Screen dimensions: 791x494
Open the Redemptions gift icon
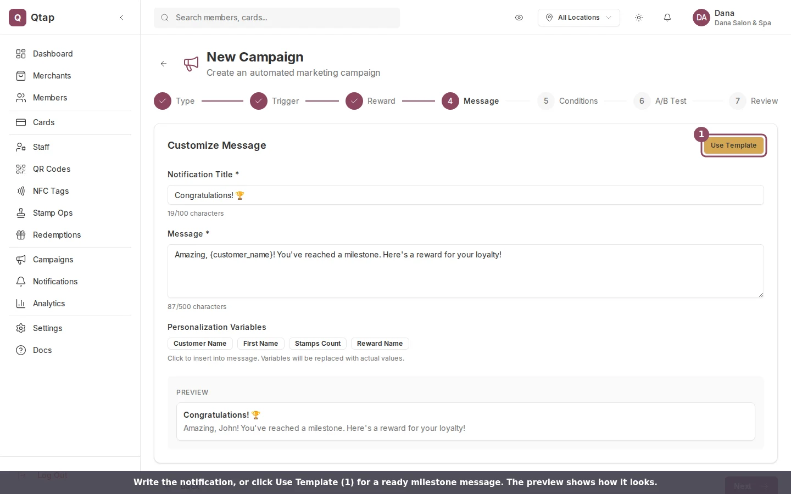coord(21,235)
